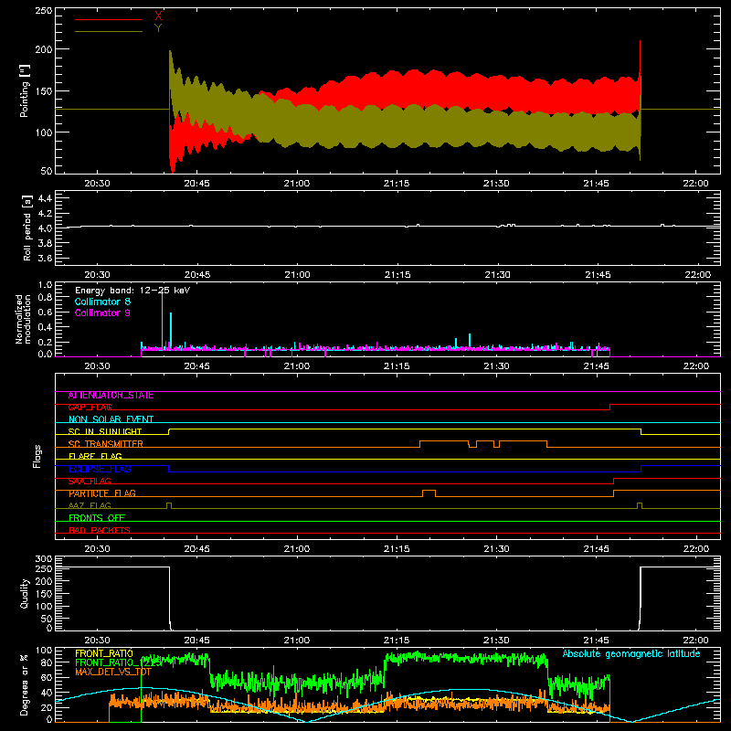Click the Collimator 9 legend entry
This screenshot has width=731, height=731.
coord(102,313)
